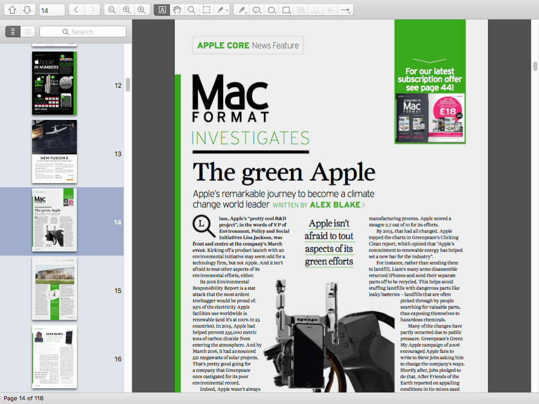Select the highlighter note tool

tap(219, 10)
